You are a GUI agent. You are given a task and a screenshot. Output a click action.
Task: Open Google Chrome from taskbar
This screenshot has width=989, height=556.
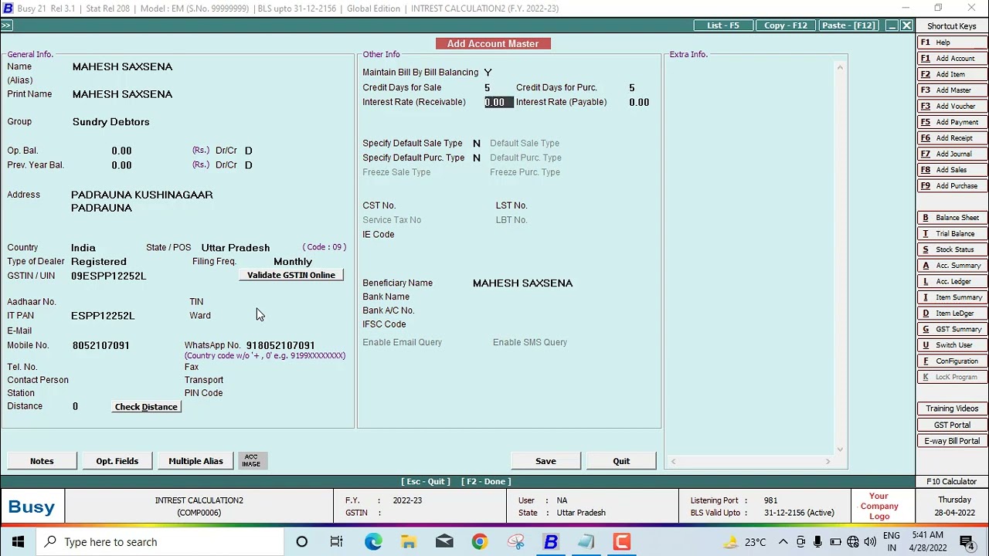point(480,542)
